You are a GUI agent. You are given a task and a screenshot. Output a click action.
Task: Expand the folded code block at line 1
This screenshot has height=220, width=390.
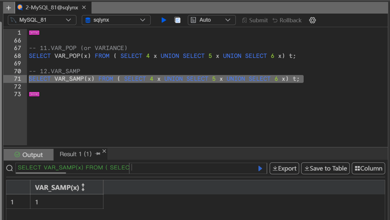[34, 33]
